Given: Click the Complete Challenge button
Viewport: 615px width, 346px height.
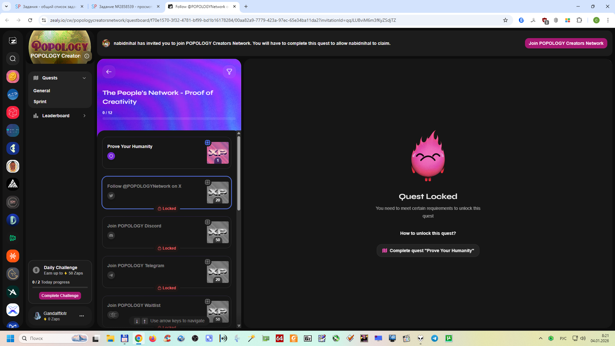Looking at the screenshot, I should point(60,296).
